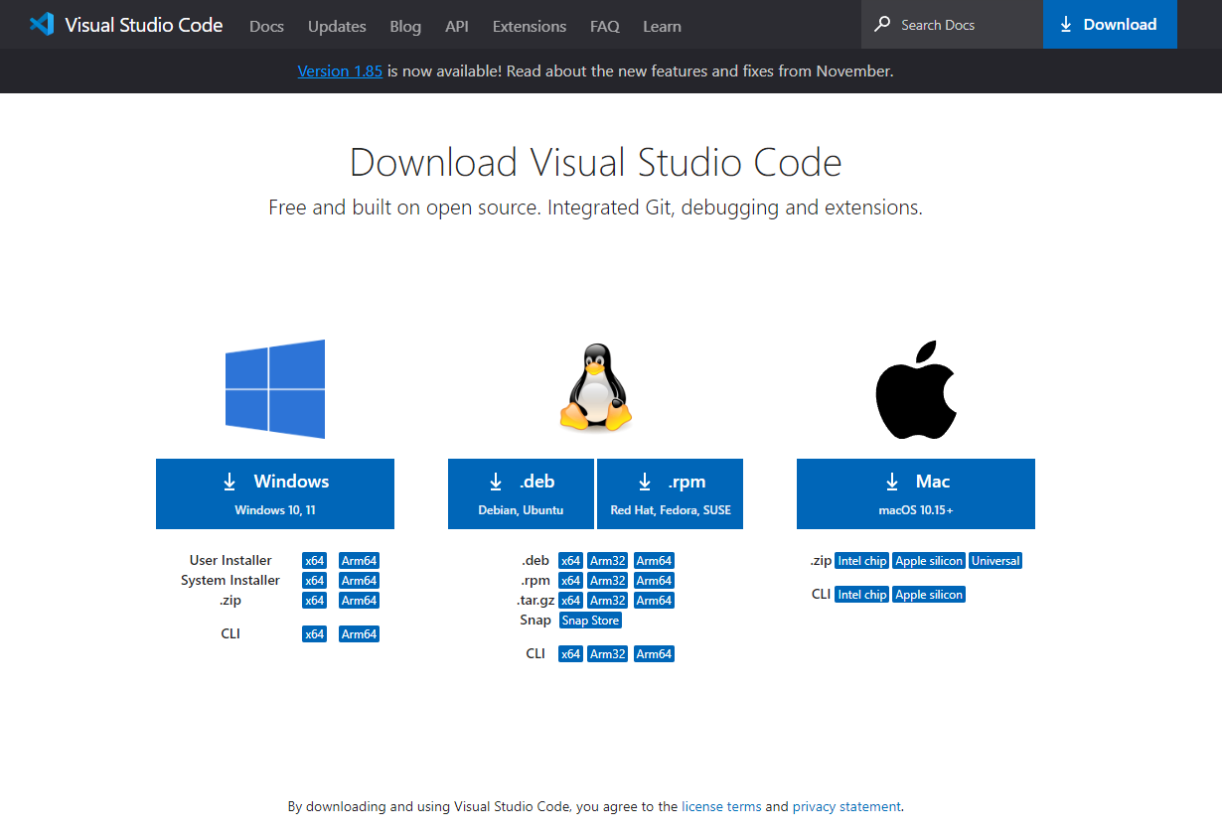Select Intel chip for Mac .zip
Viewport: 1222px width, 833px height.
[862, 561]
